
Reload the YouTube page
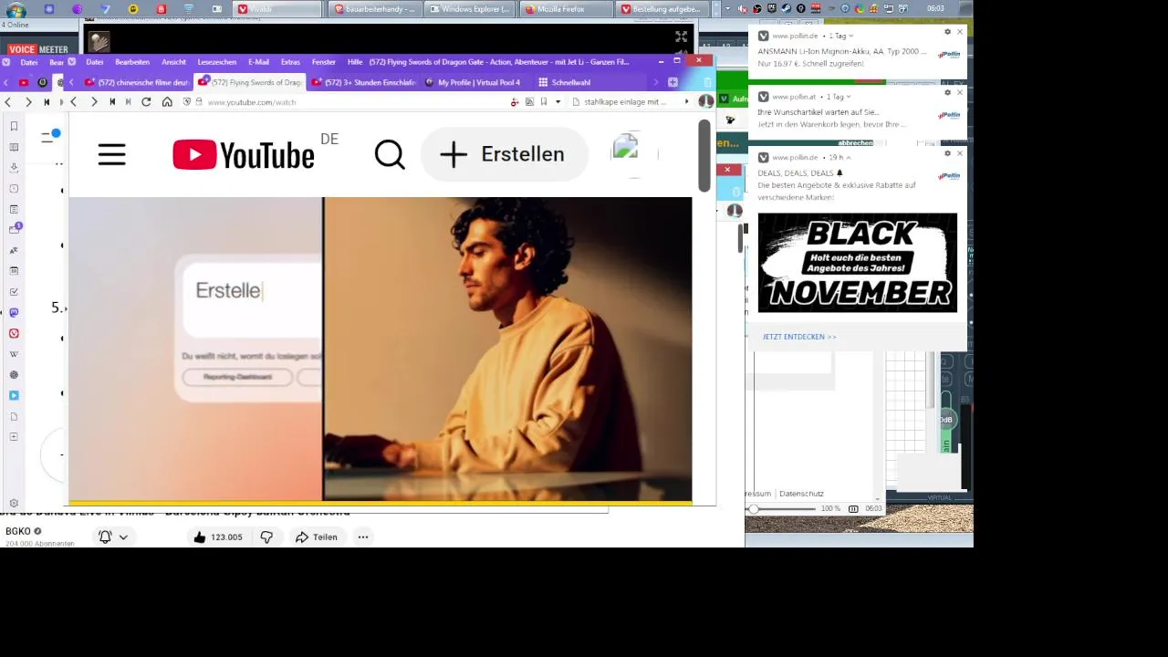146,102
